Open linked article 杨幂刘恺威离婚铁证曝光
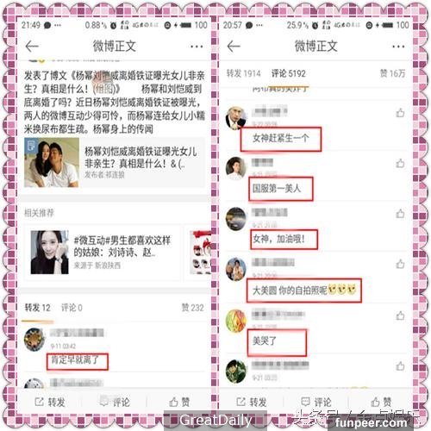 pyautogui.click(x=115, y=162)
